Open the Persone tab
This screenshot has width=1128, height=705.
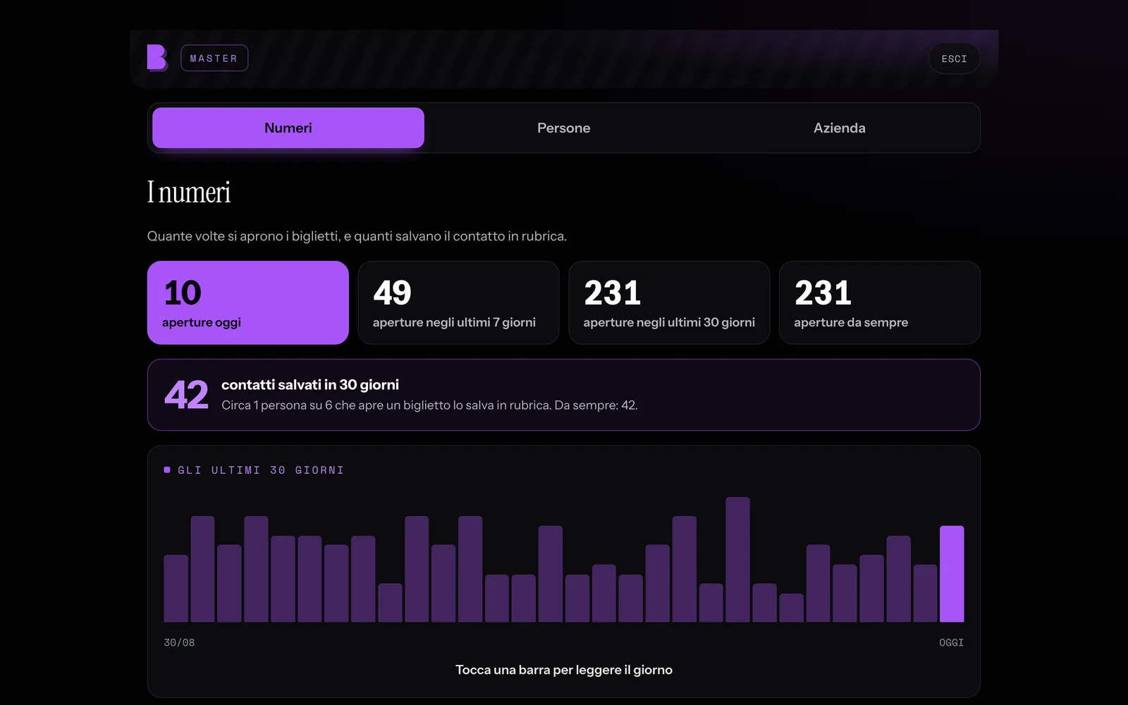564,128
